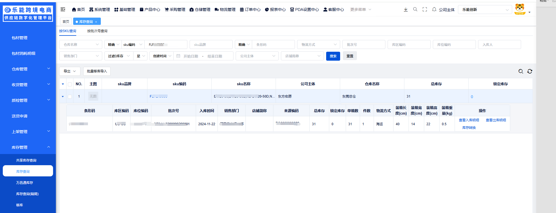Image resolution: width=556 pixels, height=213 pixels.
Task: Click the 查看入库明细 link
Action: pyautogui.click(x=469, y=120)
